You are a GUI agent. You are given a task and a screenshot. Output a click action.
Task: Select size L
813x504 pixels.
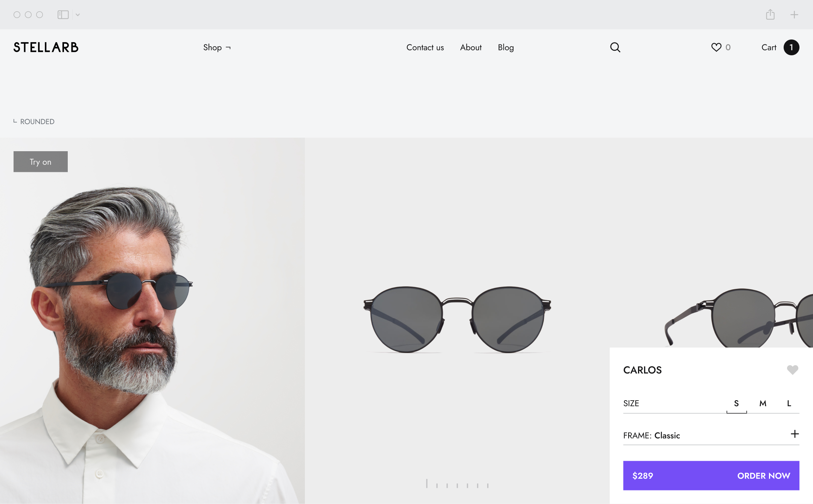[789, 403]
